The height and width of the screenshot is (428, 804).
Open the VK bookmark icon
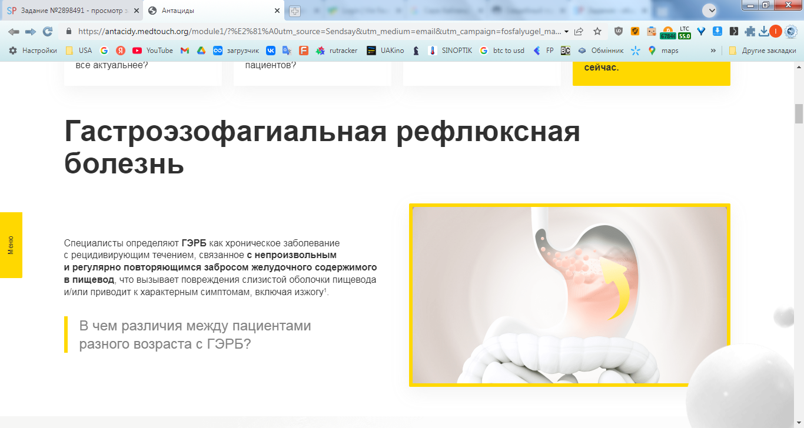271,51
